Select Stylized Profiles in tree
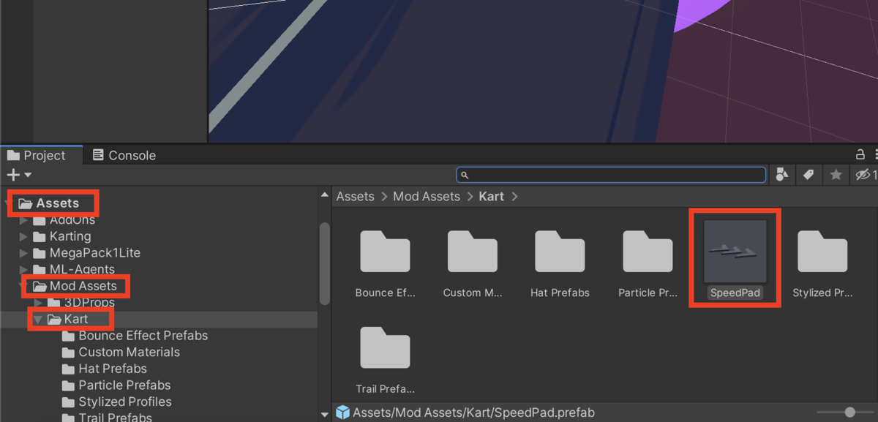Viewport: 878px width, 422px height. click(116, 402)
